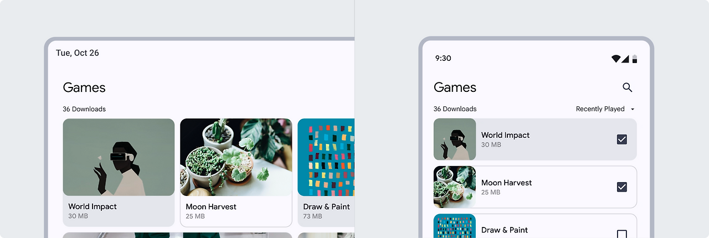The height and width of the screenshot is (238, 709).
Task: Uncheck the Moon Harvest checkbox
Action: click(622, 187)
